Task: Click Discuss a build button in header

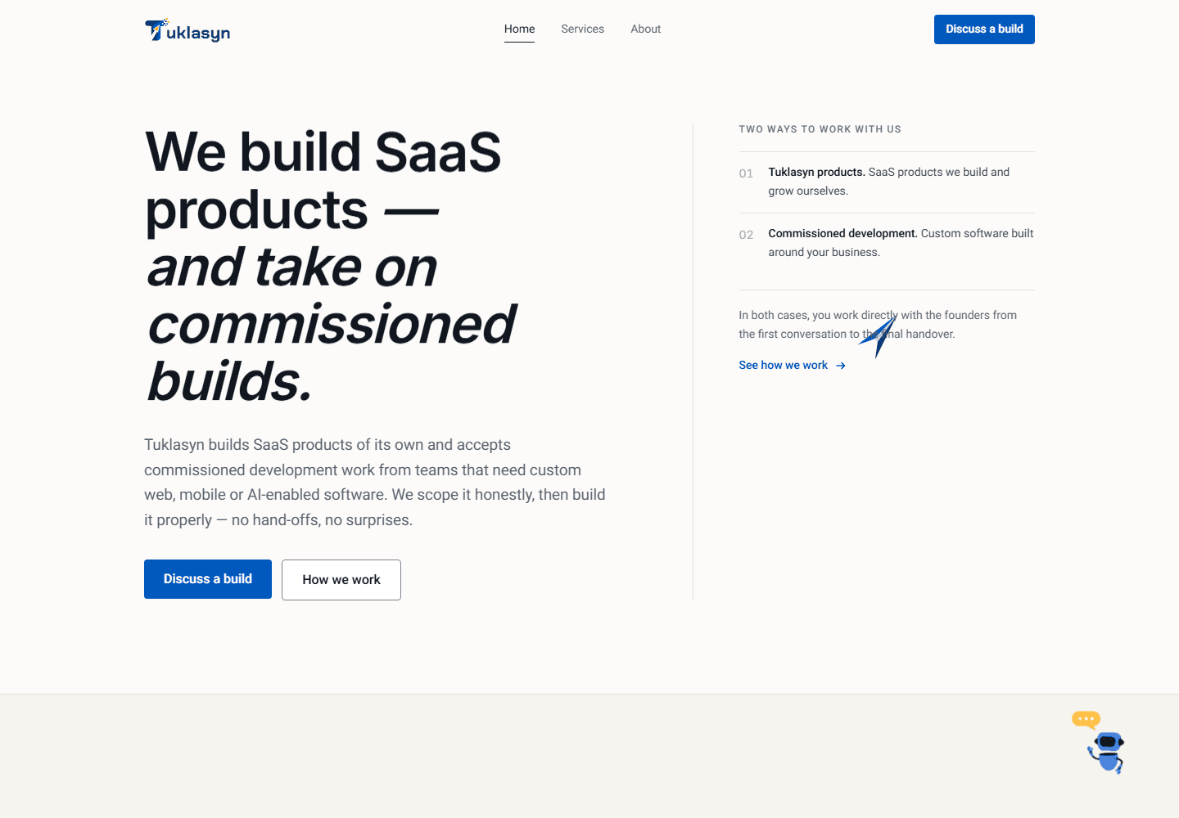Action: tap(984, 29)
